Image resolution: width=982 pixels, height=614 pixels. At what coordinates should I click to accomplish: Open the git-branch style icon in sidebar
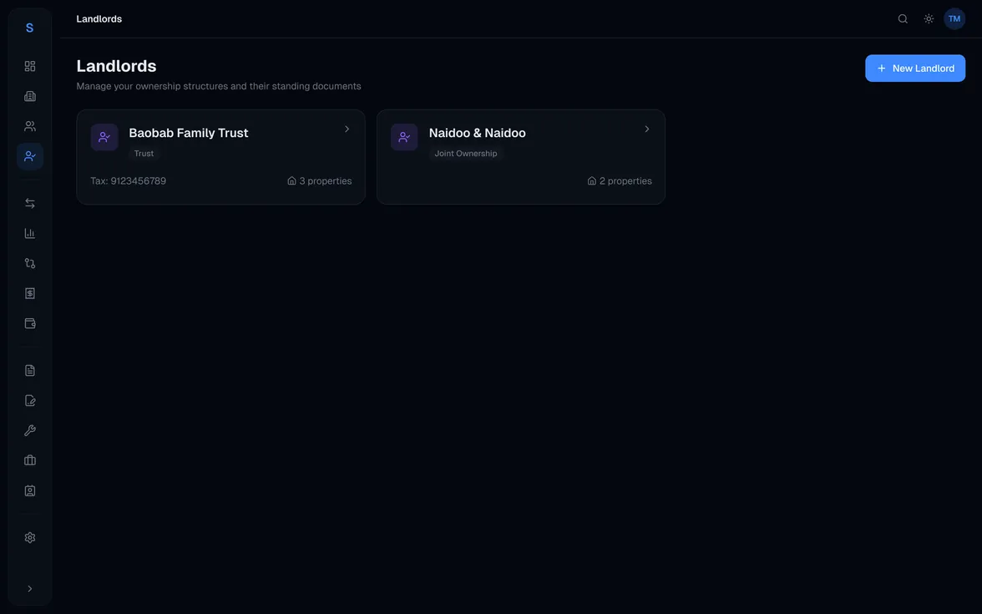(29, 264)
